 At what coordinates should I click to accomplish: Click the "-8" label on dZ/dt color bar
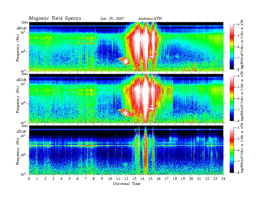237,173
